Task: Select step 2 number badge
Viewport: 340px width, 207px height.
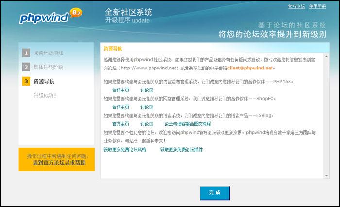Action: coord(26,67)
